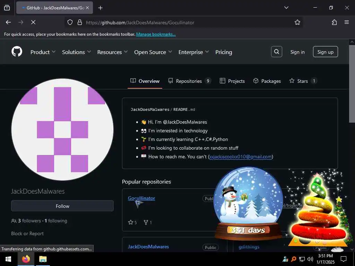This screenshot has width=355, height=266.
Task: Open the Firefox extensions puzzle icon
Action: click(334, 22)
